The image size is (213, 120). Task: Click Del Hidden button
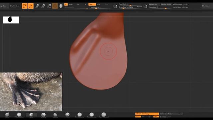tap(165, 117)
